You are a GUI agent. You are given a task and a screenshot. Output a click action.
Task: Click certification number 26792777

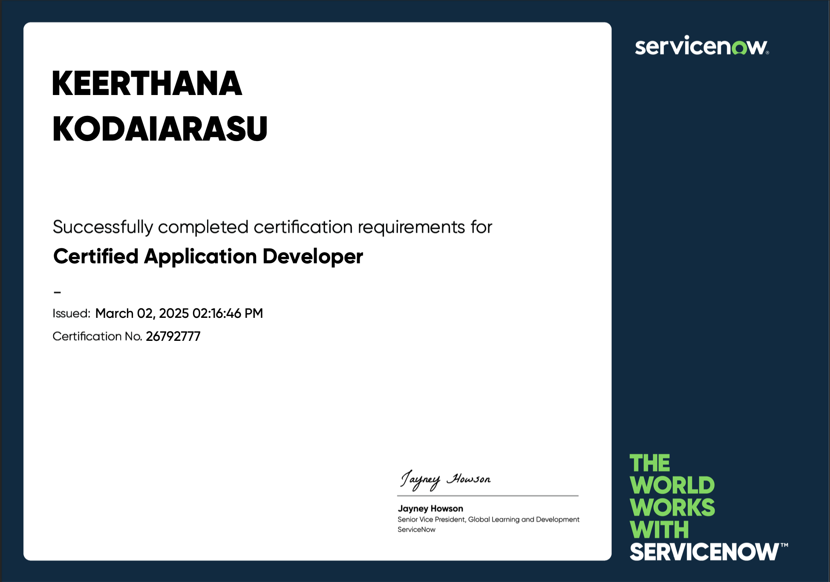pos(173,337)
